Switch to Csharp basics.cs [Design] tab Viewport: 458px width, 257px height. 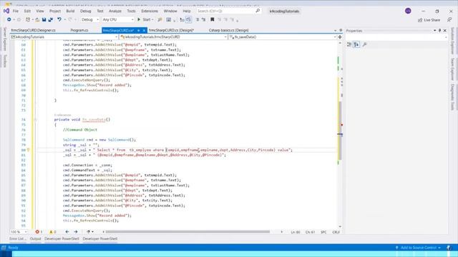pos(229,30)
